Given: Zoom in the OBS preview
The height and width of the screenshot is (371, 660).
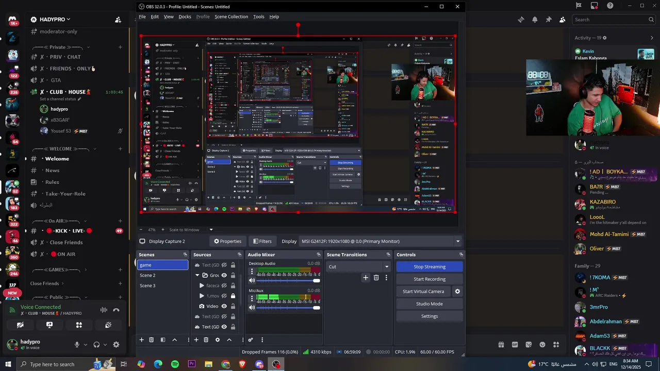Looking at the screenshot, I should click(x=163, y=230).
